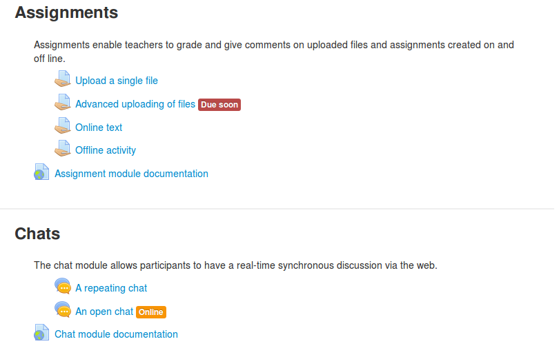View Chat module documentation link

(x=116, y=334)
